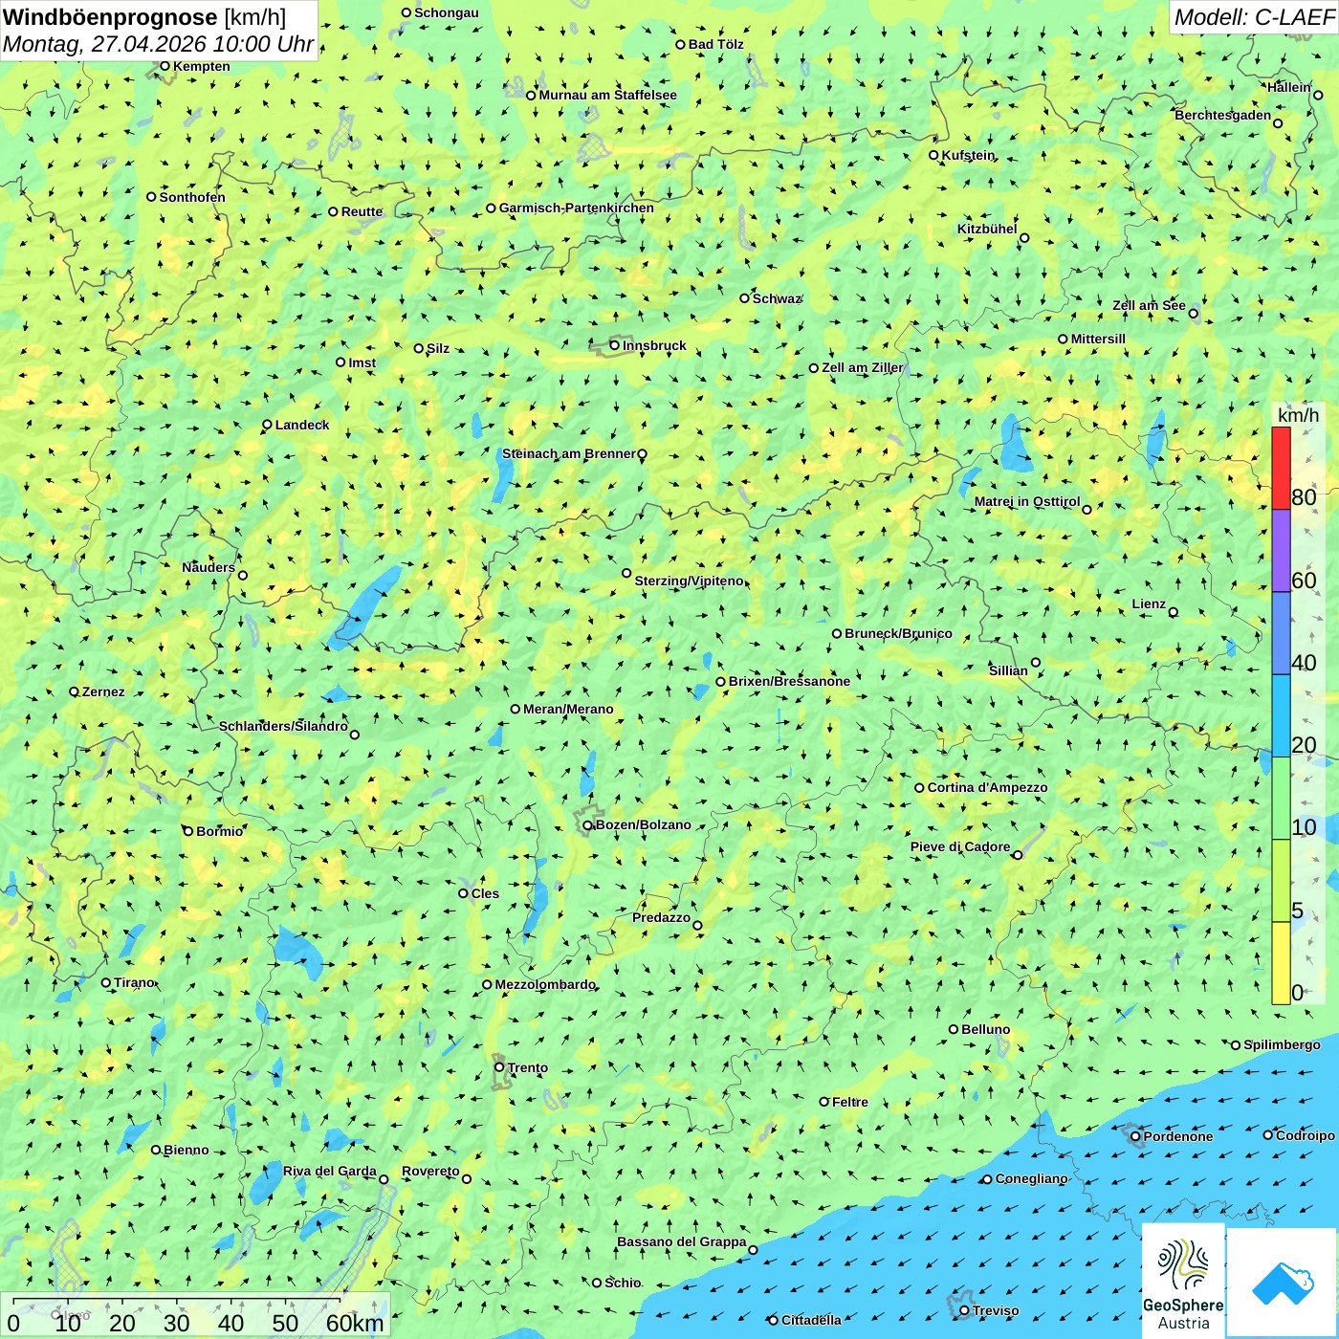Click the yellow legend swatch 0–5
The image size is (1339, 1339).
[1281, 963]
